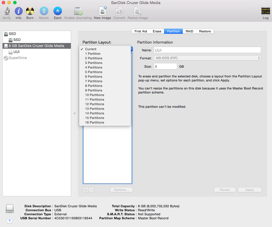Image resolution: width=272 pixels, height=227 pixels.
Task: Choose 8 Partitions layout
Action: (105, 86)
